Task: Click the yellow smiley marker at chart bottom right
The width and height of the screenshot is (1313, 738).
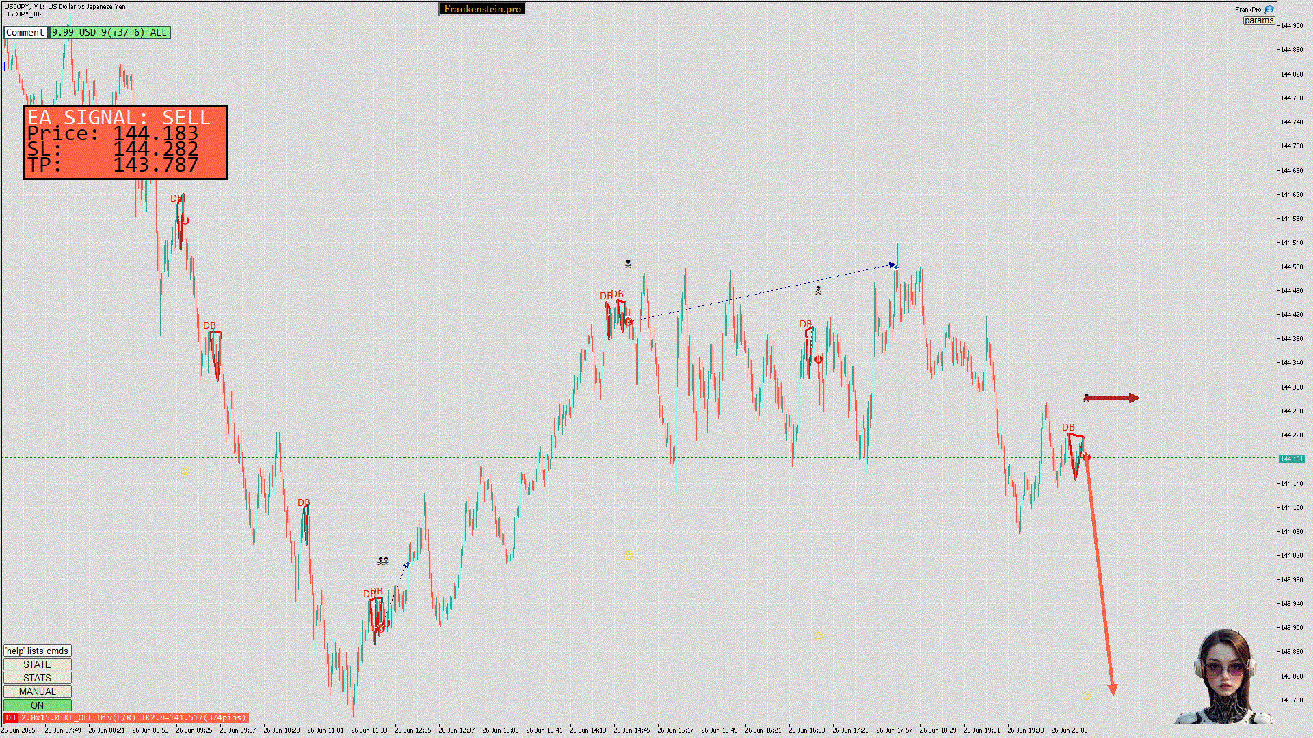Action: pos(1087,695)
